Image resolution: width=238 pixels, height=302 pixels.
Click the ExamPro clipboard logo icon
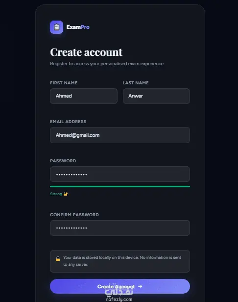point(56,27)
